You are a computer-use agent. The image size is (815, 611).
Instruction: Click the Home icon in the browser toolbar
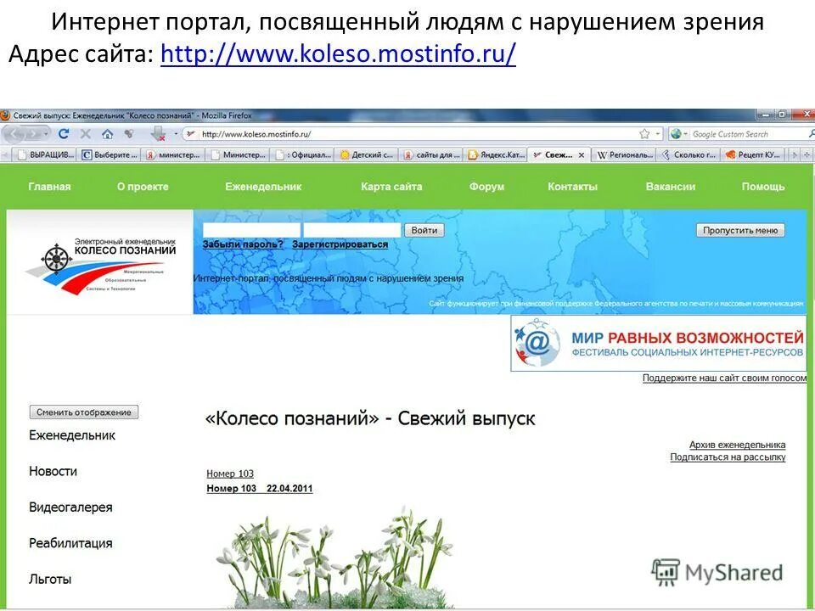tap(108, 133)
